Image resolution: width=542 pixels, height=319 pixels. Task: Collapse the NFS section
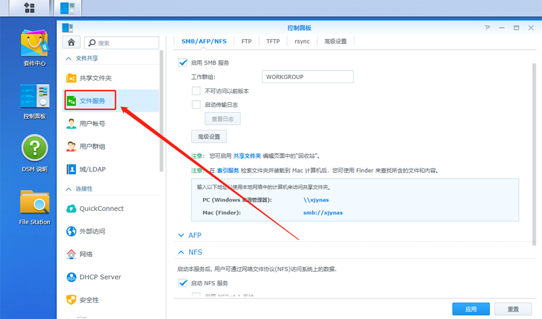[181, 252]
